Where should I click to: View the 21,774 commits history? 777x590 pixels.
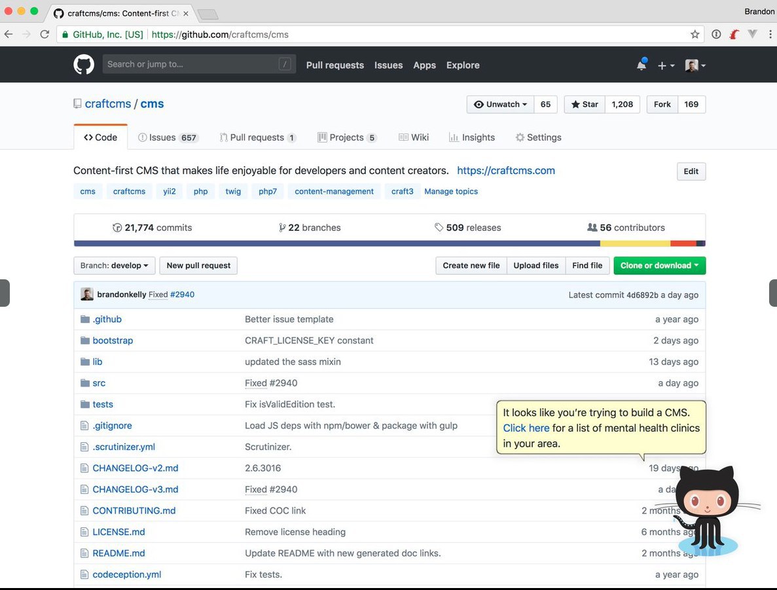point(153,228)
